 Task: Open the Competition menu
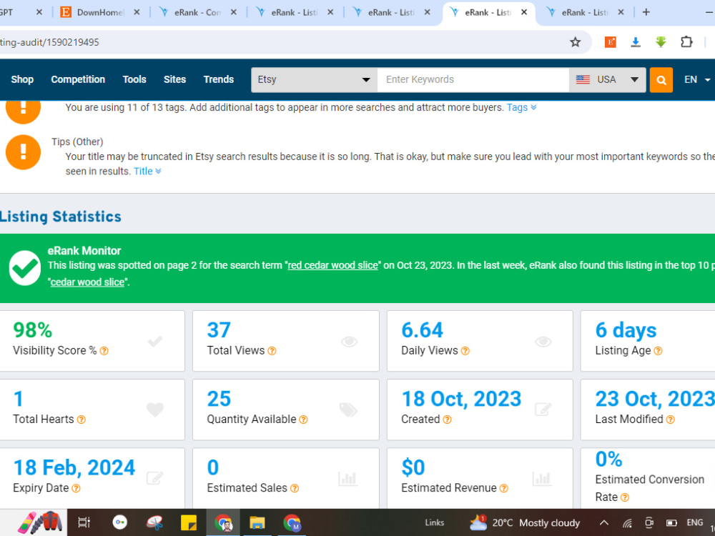(x=78, y=79)
